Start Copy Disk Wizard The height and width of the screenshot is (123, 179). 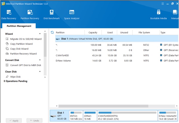point(19,49)
